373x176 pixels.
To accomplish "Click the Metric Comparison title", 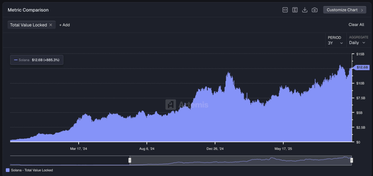I will 28,10.
